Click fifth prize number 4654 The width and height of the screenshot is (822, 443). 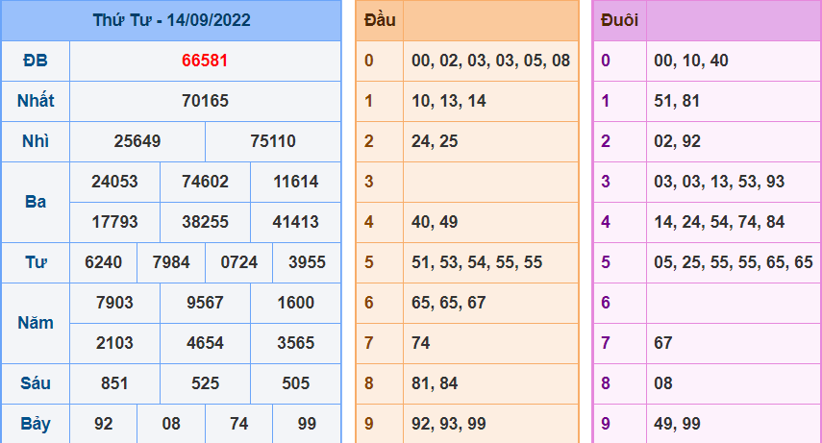[x=205, y=343]
